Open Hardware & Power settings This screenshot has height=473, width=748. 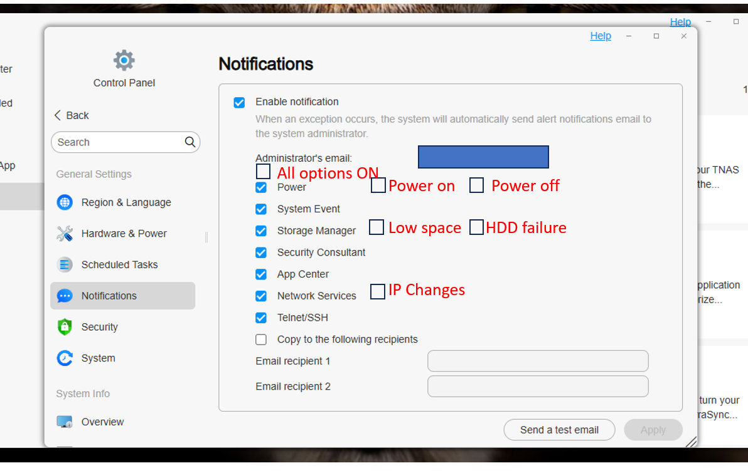point(122,234)
